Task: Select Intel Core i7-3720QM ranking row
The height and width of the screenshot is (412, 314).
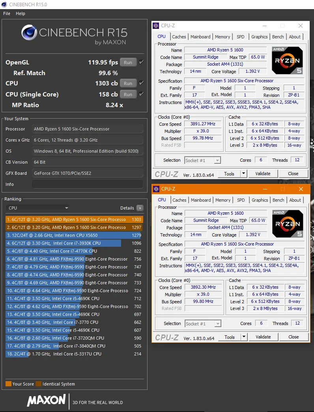Action: 74,338
